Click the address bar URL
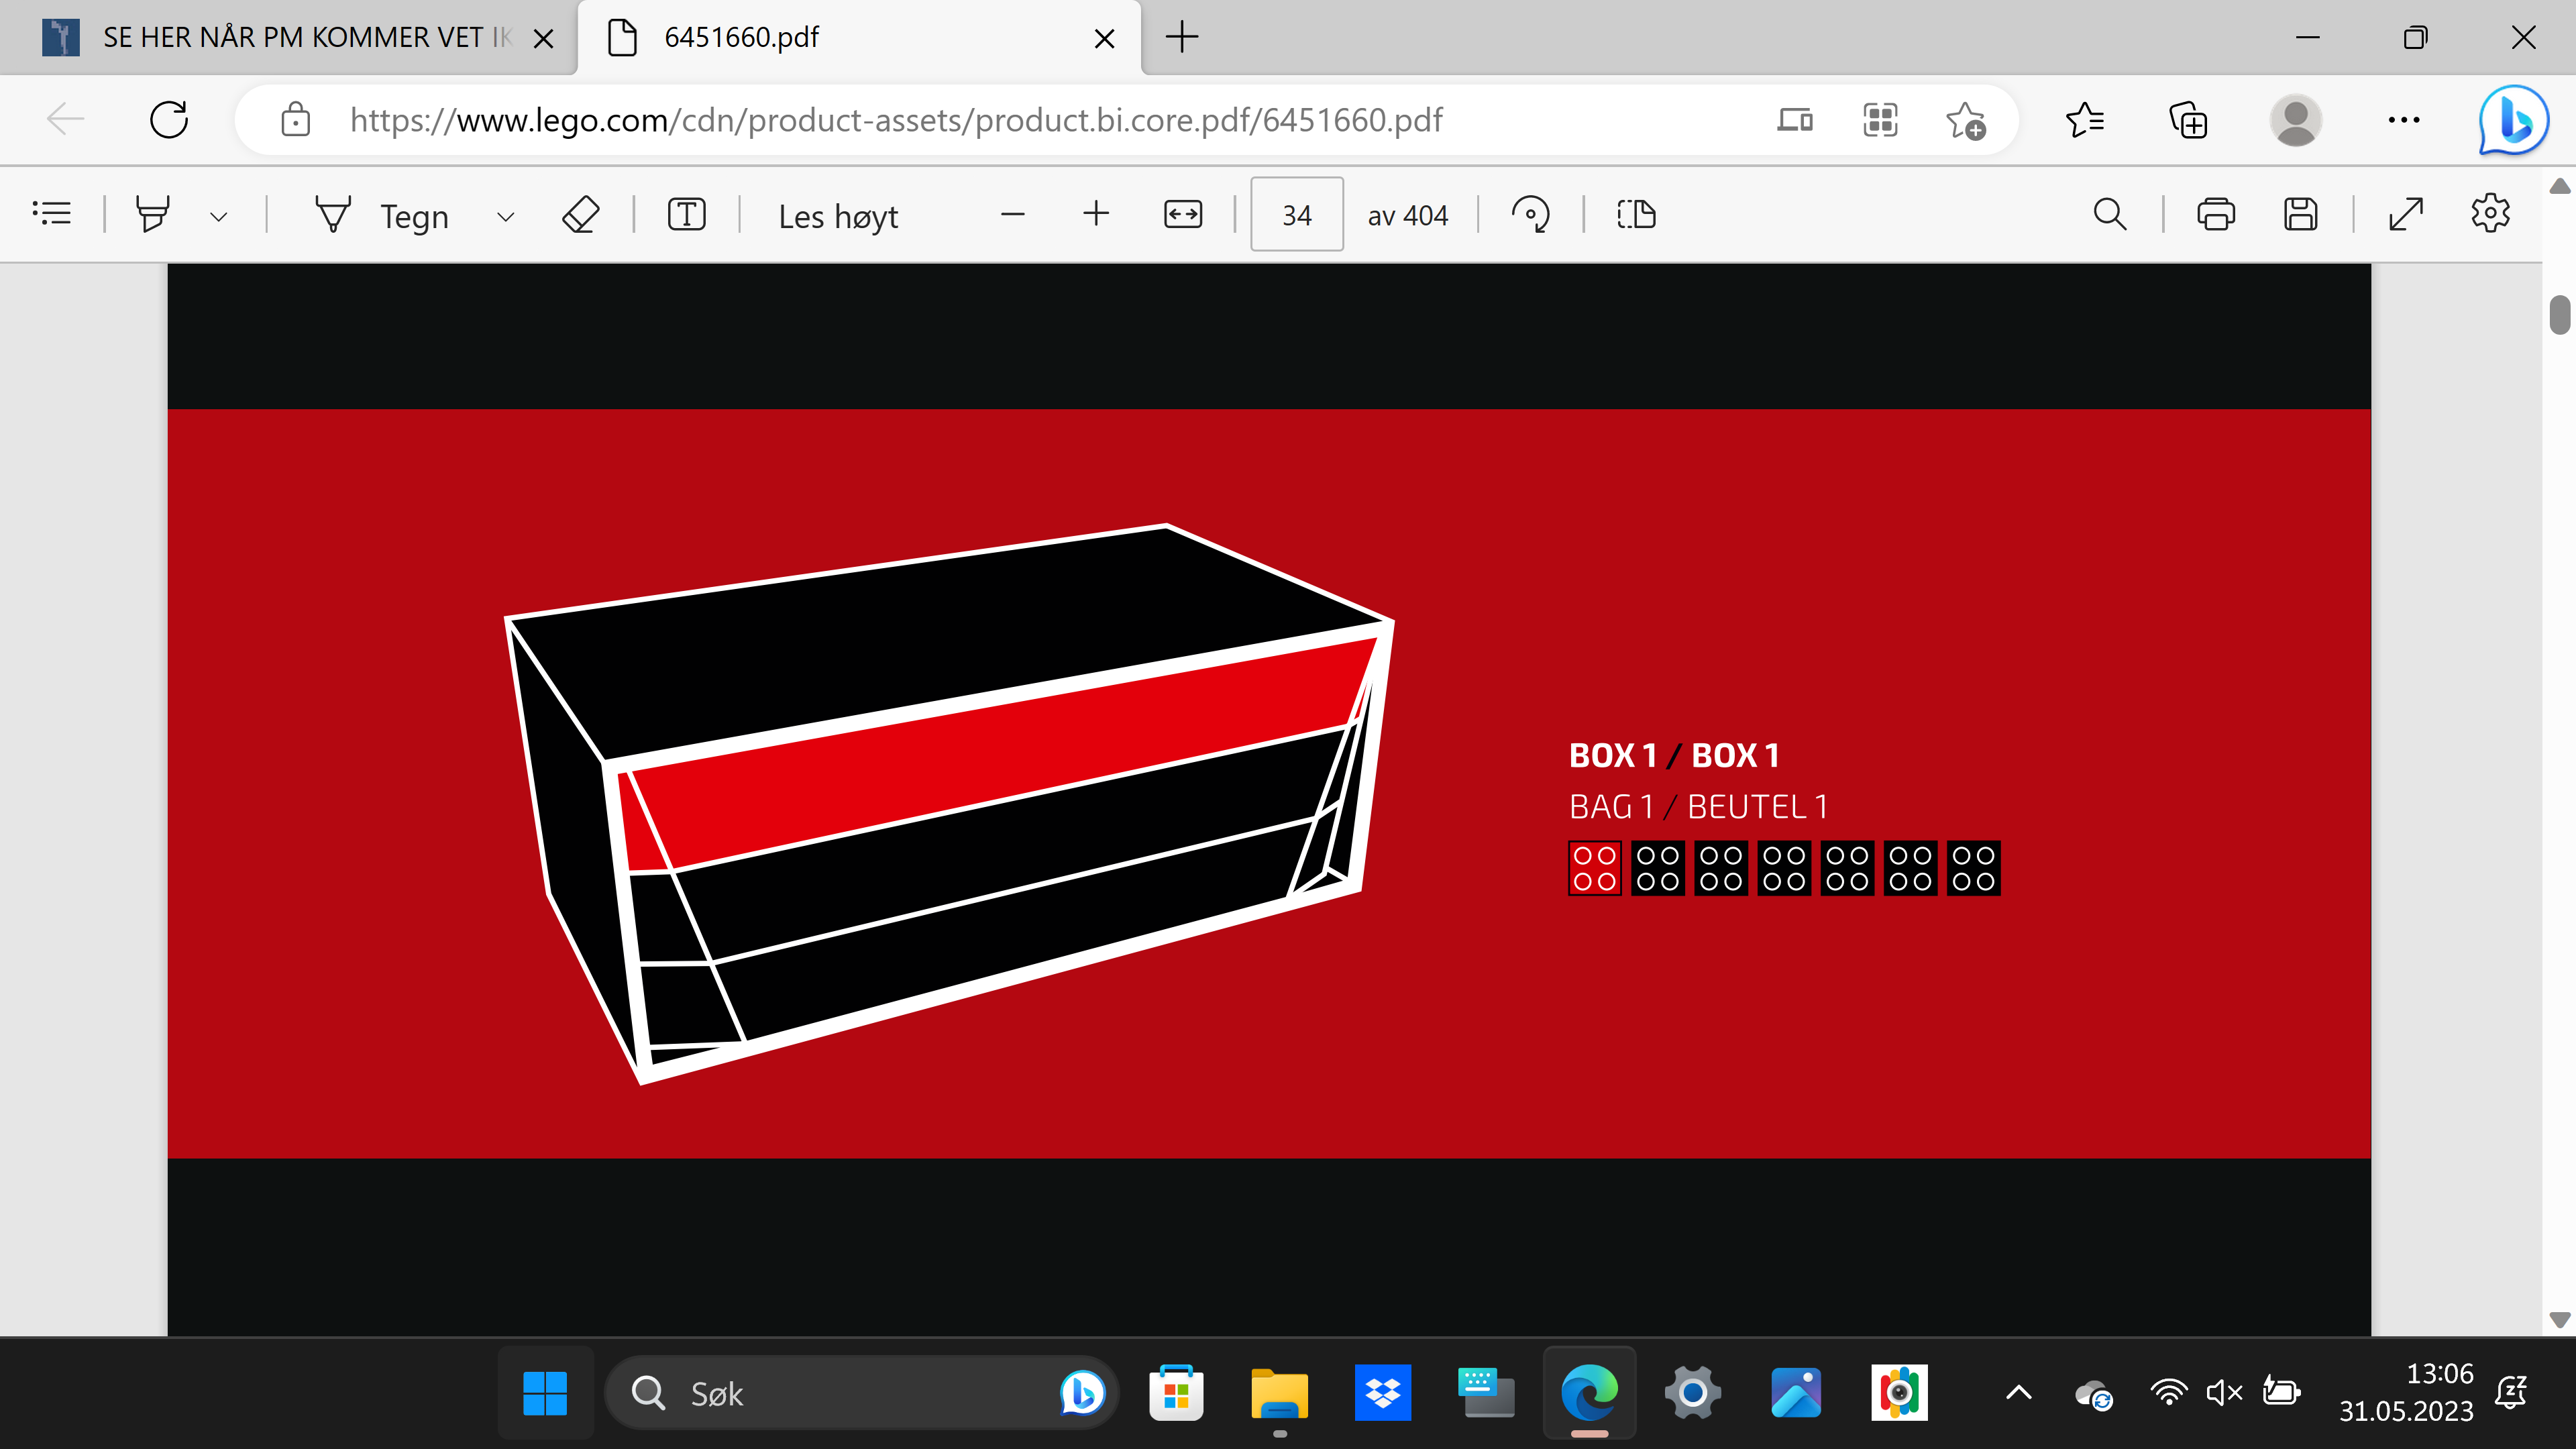The image size is (2576, 1449). click(x=896, y=120)
